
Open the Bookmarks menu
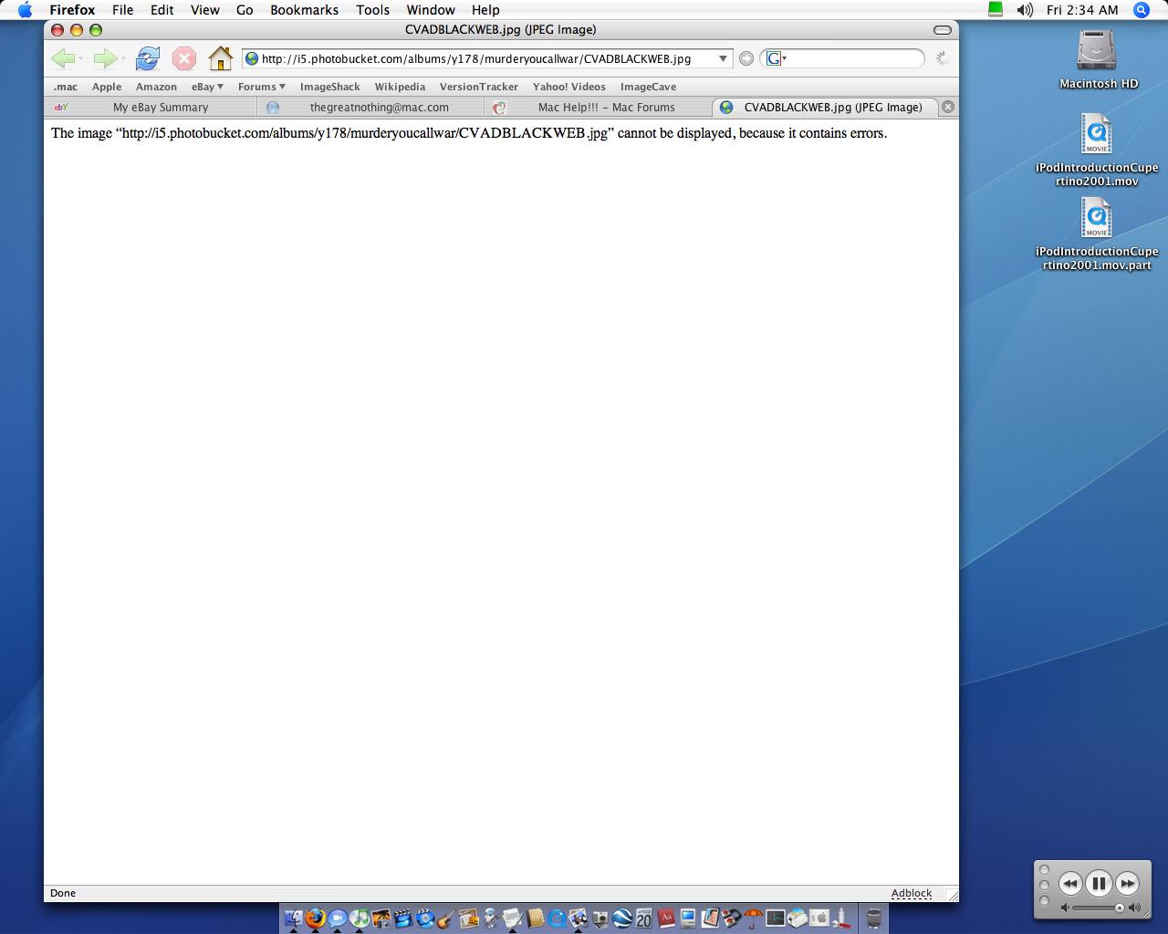click(x=304, y=10)
